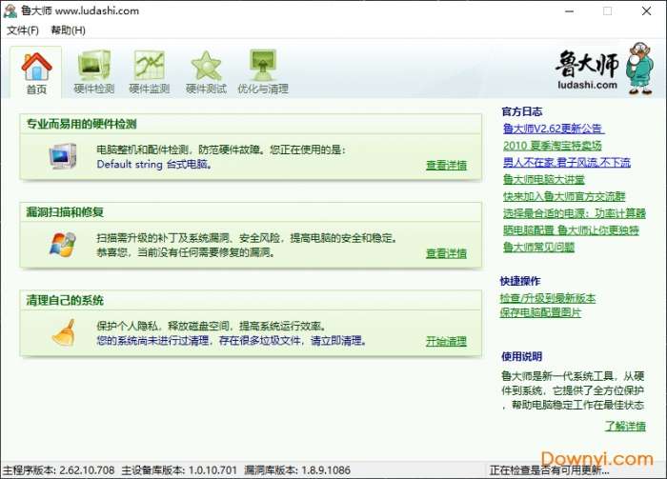Open the 硬件监测 hardware monitoring icon
The width and height of the screenshot is (667, 479).
[x=150, y=66]
